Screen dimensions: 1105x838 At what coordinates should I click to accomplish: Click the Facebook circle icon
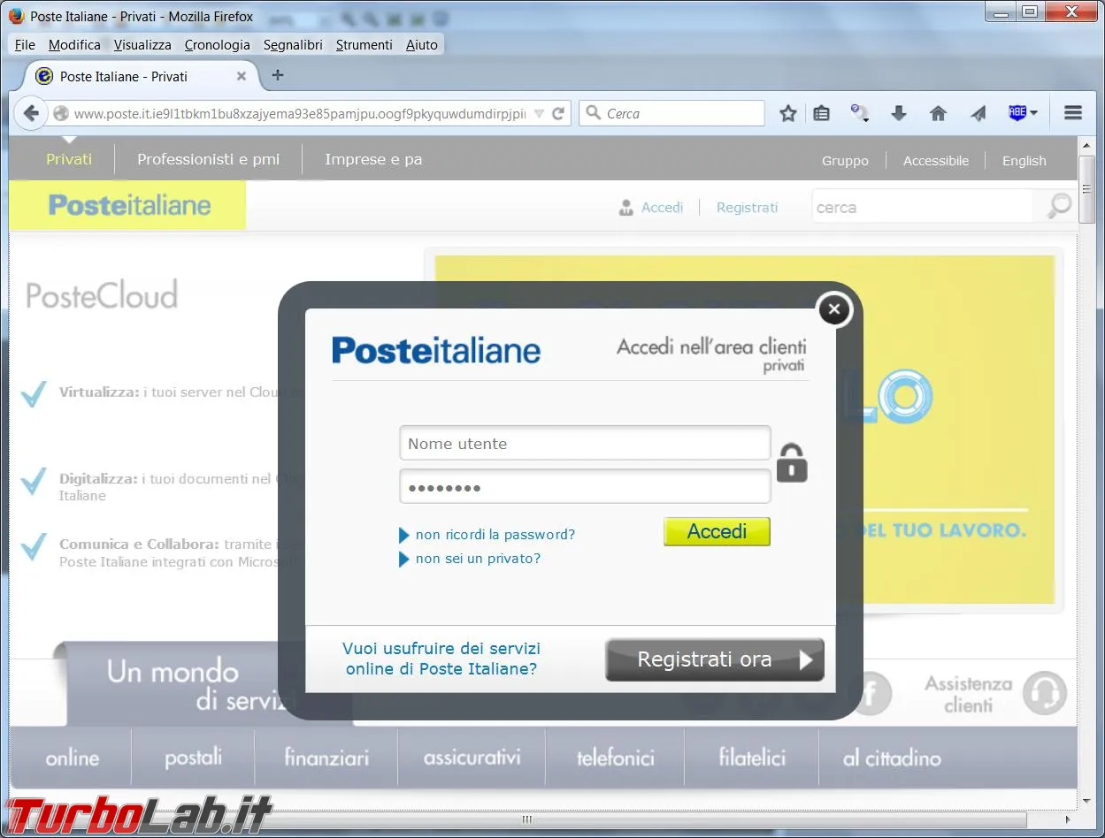pos(871,694)
